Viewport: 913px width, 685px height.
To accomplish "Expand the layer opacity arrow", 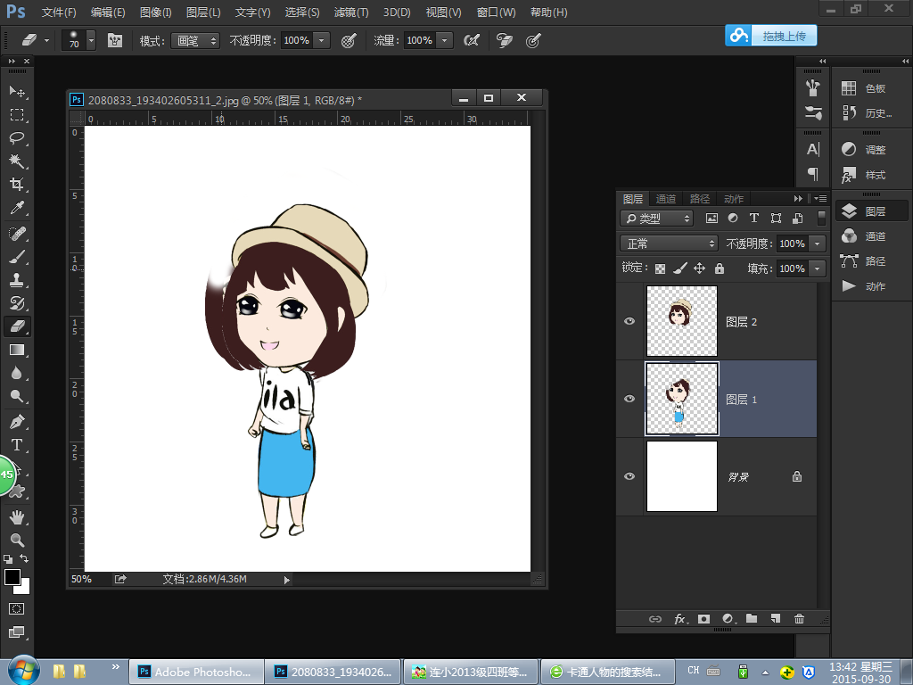I will click(x=818, y=243).
